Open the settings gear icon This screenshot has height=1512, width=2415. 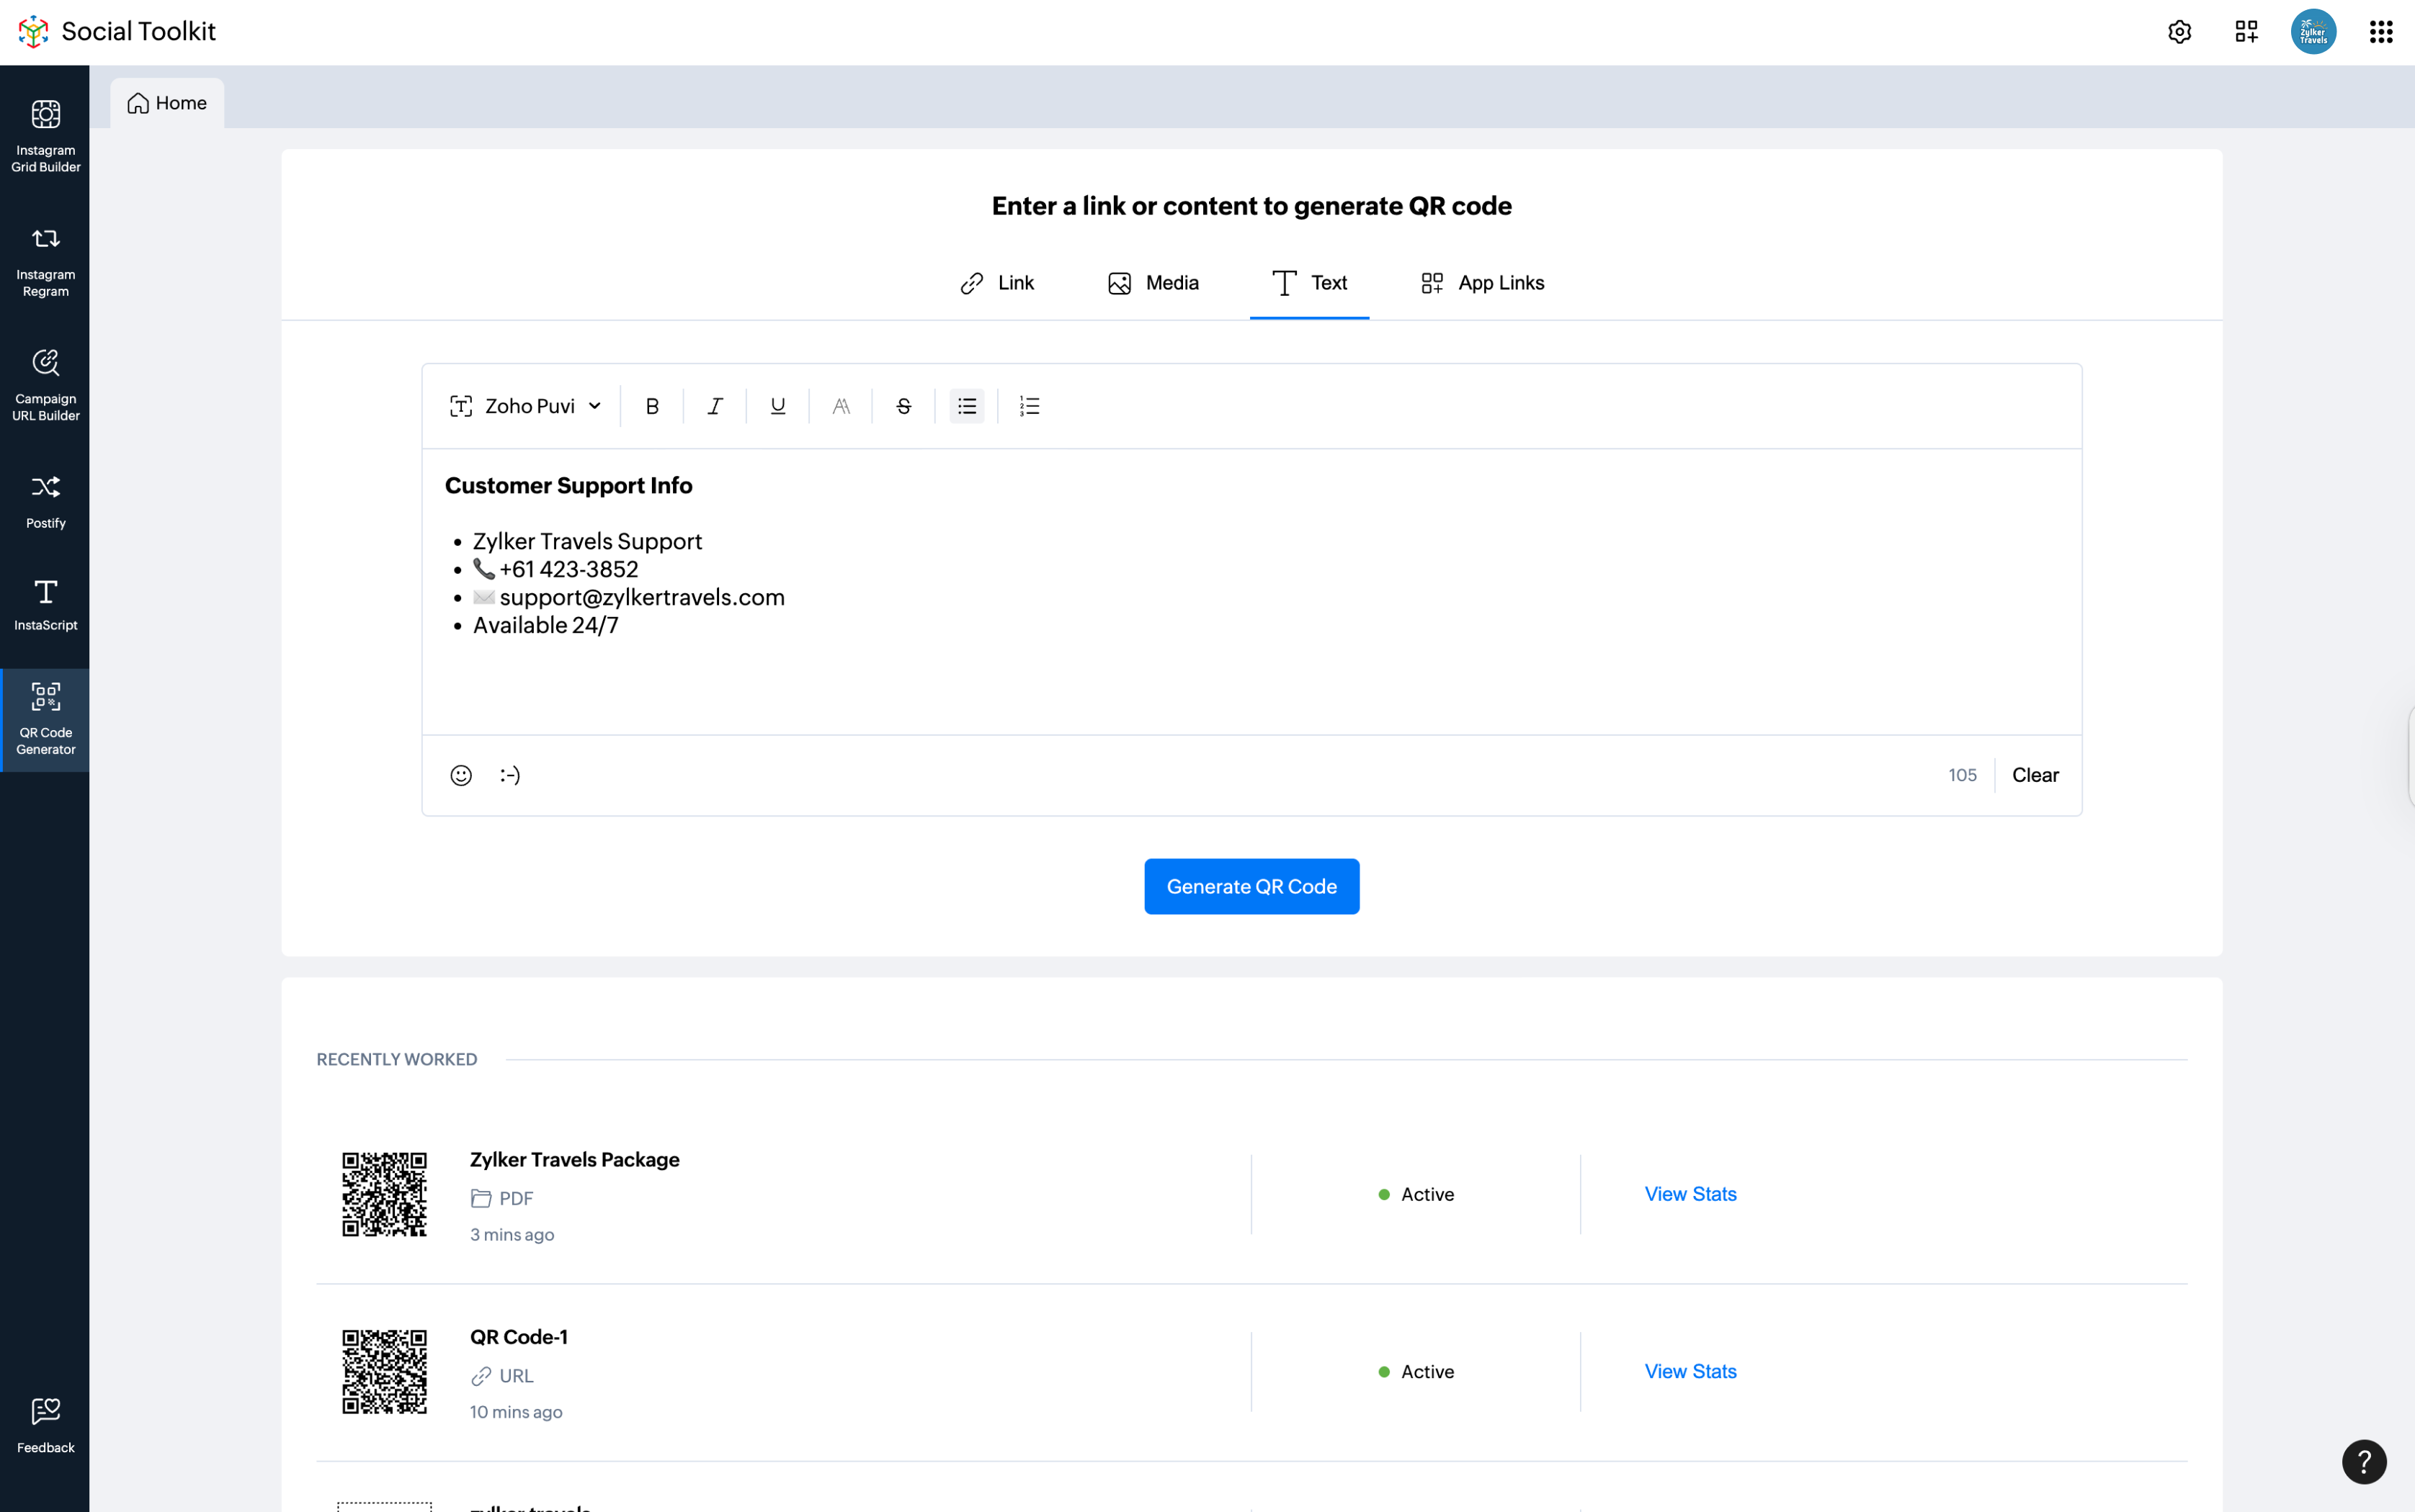2179,32
